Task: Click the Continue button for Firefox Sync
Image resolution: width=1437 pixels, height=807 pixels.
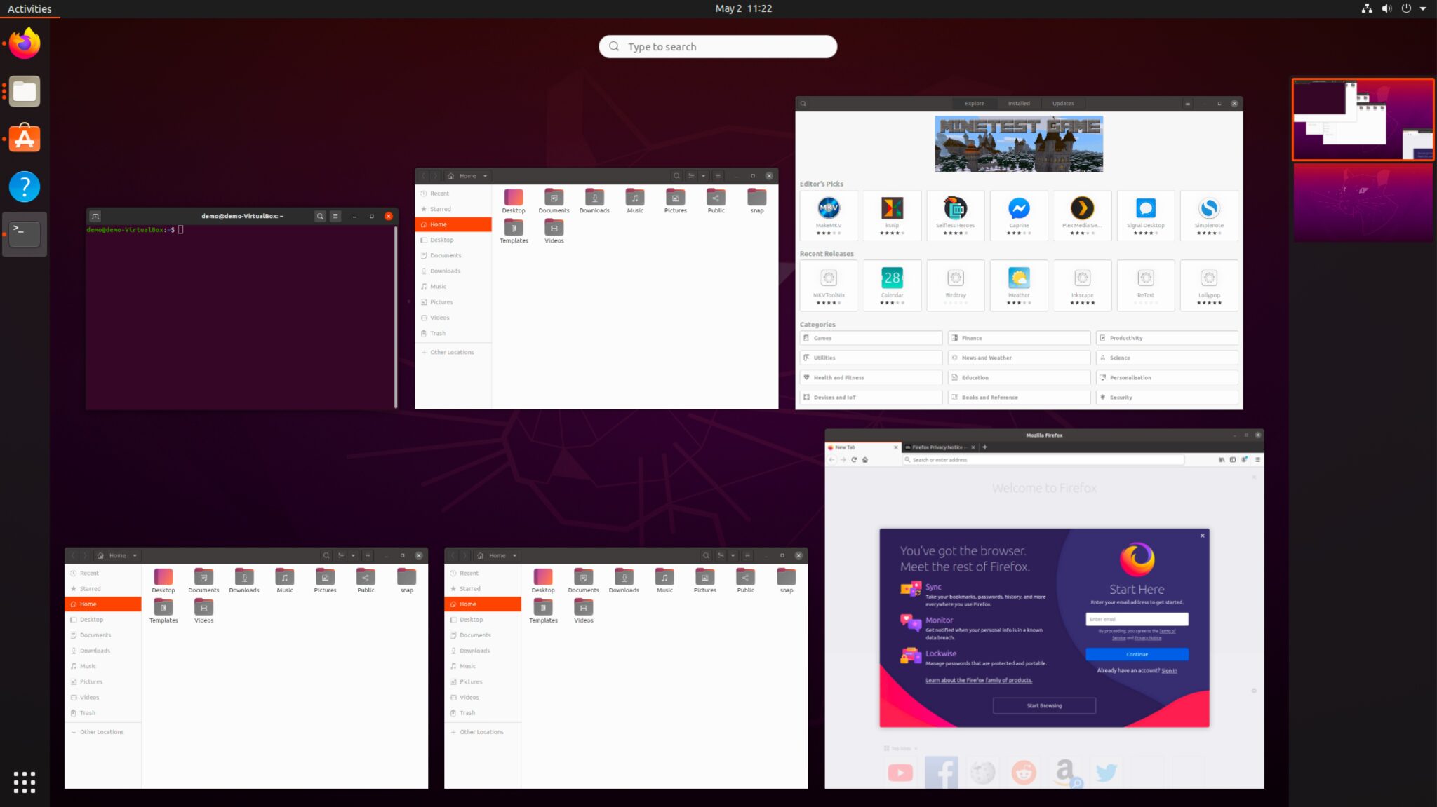Action: [1137, 654]
